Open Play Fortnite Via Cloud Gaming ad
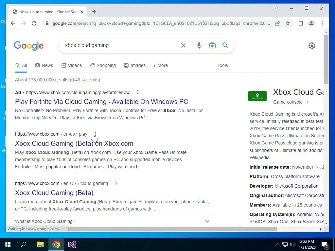The image size is (335, 251). tap(101, 102)
